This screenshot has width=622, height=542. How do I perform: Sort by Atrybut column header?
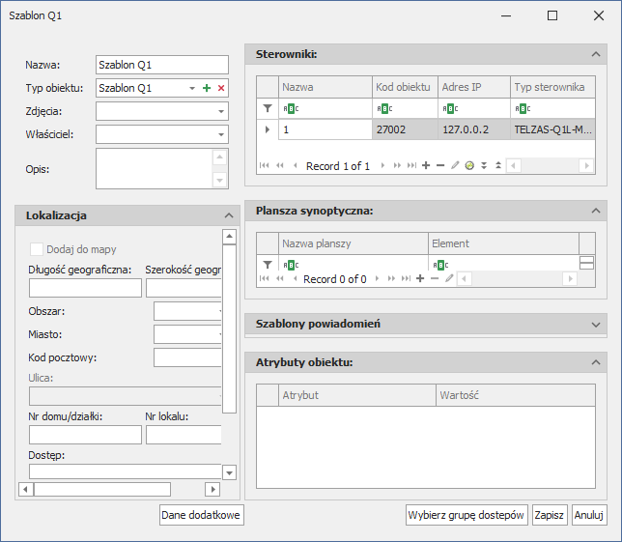[x=357, y=395]
